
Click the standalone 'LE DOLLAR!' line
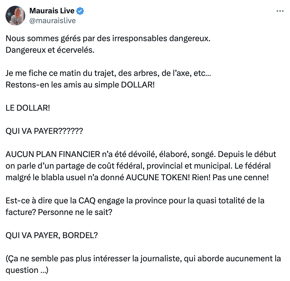pos(28,108)
